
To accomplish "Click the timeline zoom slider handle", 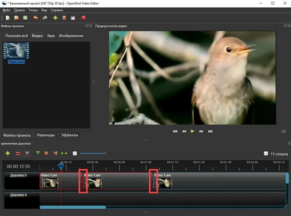I will (105, 153).
